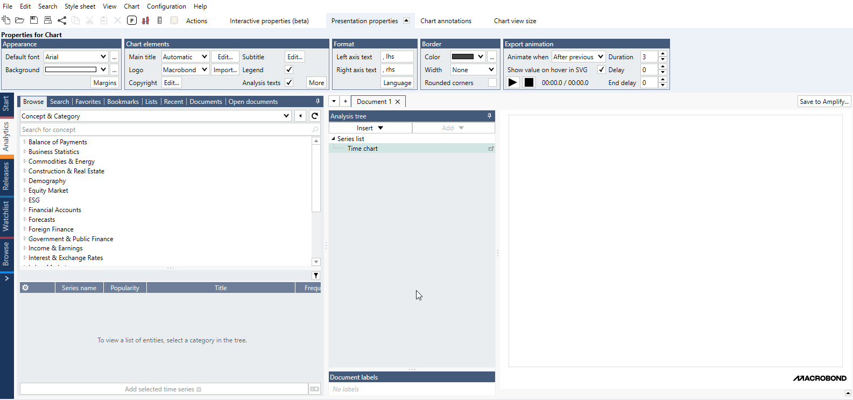Uncheck Show value on hover in SVG

coord(601,69)
